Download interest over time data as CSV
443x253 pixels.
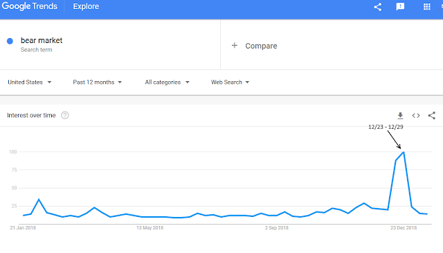coord(400,116)
